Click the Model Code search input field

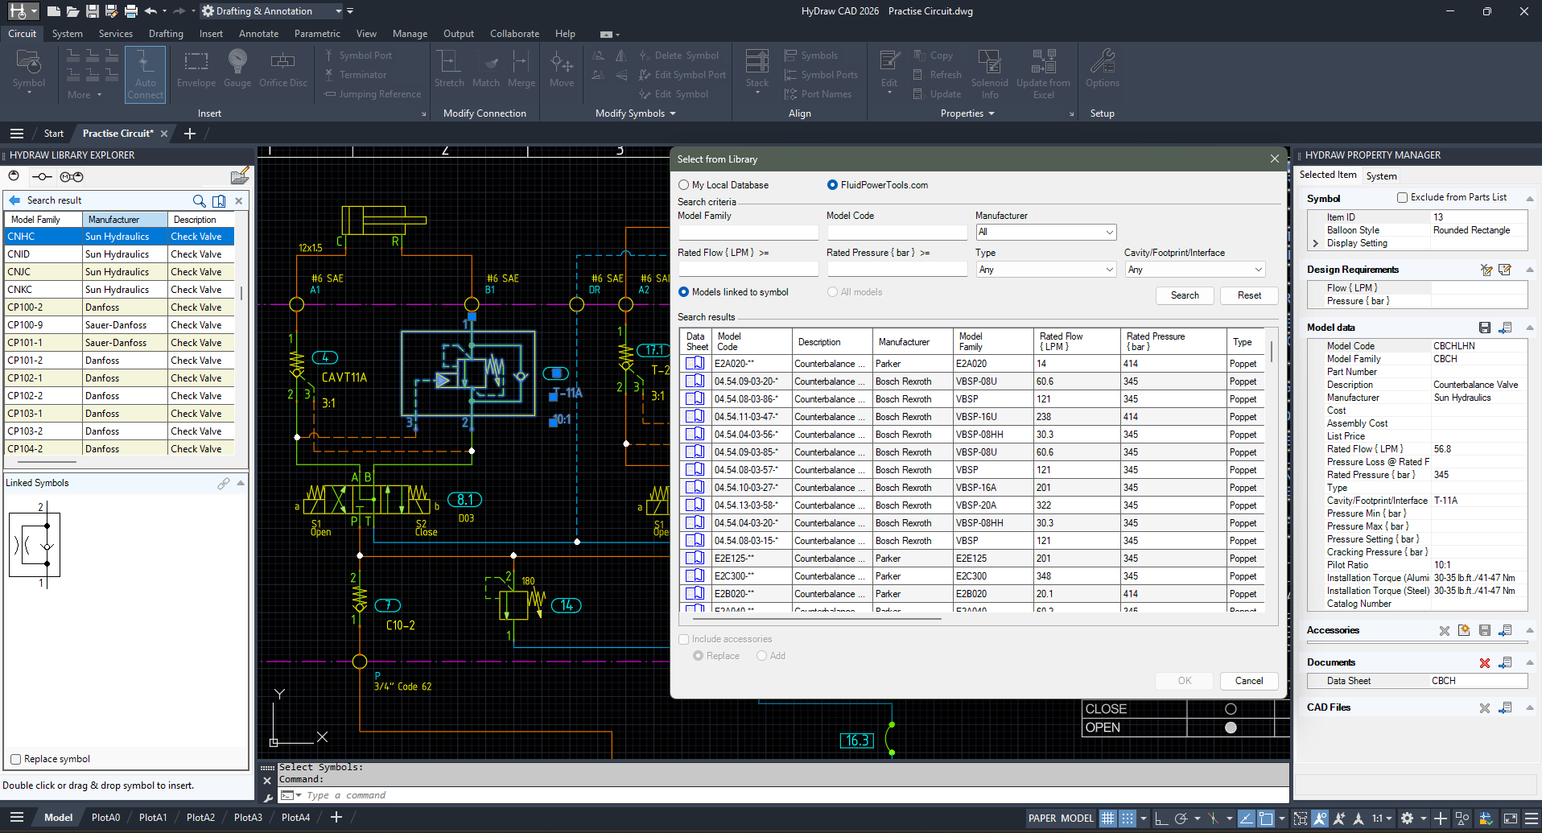click(x=897, y=232)
